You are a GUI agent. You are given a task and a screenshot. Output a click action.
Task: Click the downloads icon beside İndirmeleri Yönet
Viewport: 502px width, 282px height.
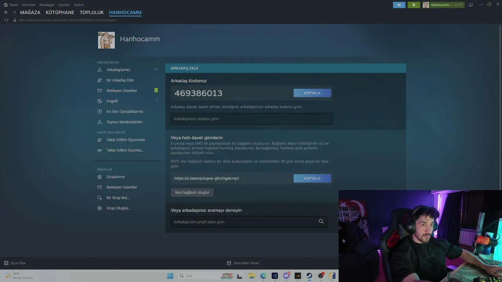[x=229, y=263]
